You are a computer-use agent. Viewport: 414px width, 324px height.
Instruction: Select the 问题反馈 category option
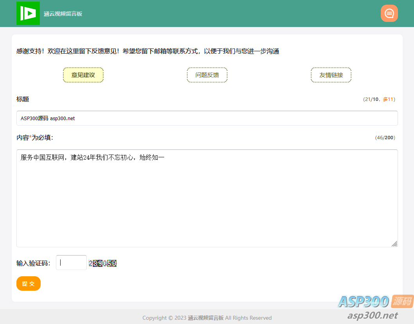point(207,75)
